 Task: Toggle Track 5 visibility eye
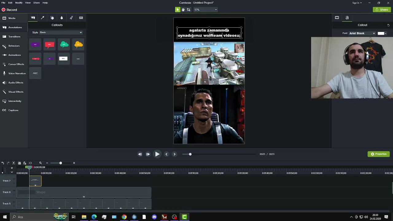click(x=14, y=202)
